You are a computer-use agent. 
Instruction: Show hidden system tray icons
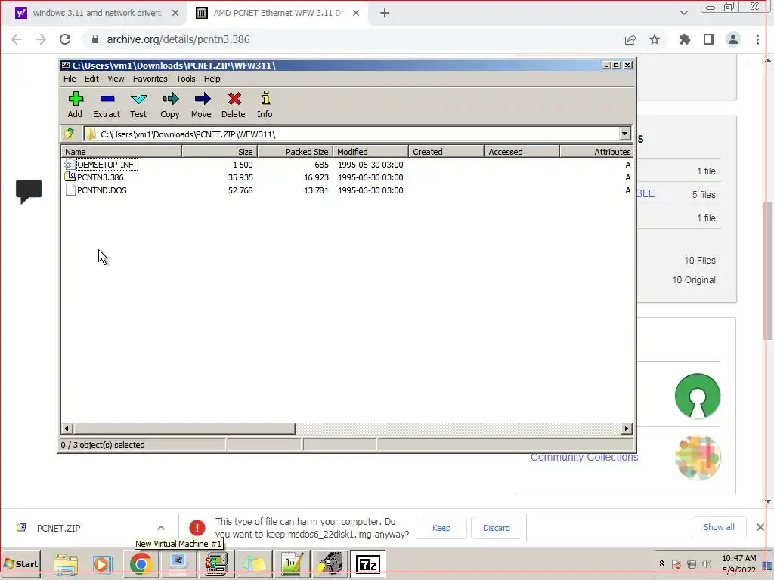[661, 563]
